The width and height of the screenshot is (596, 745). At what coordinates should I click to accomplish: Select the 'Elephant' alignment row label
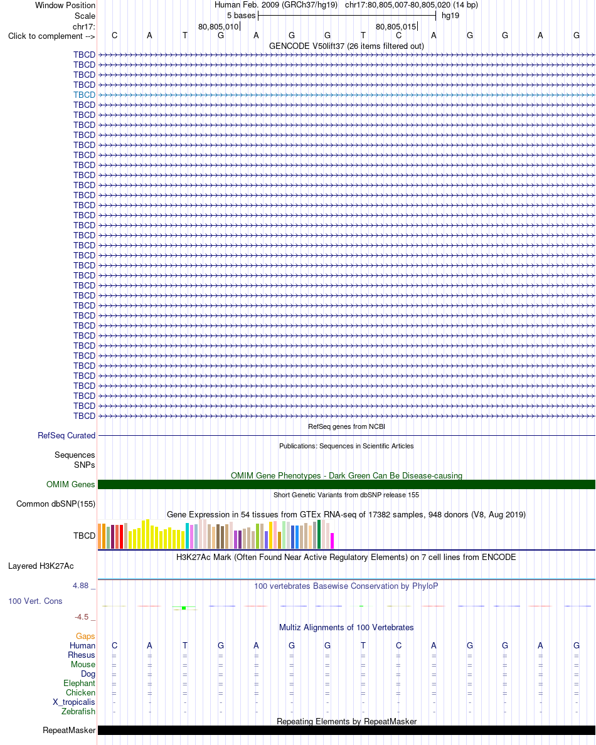point(80,684)
